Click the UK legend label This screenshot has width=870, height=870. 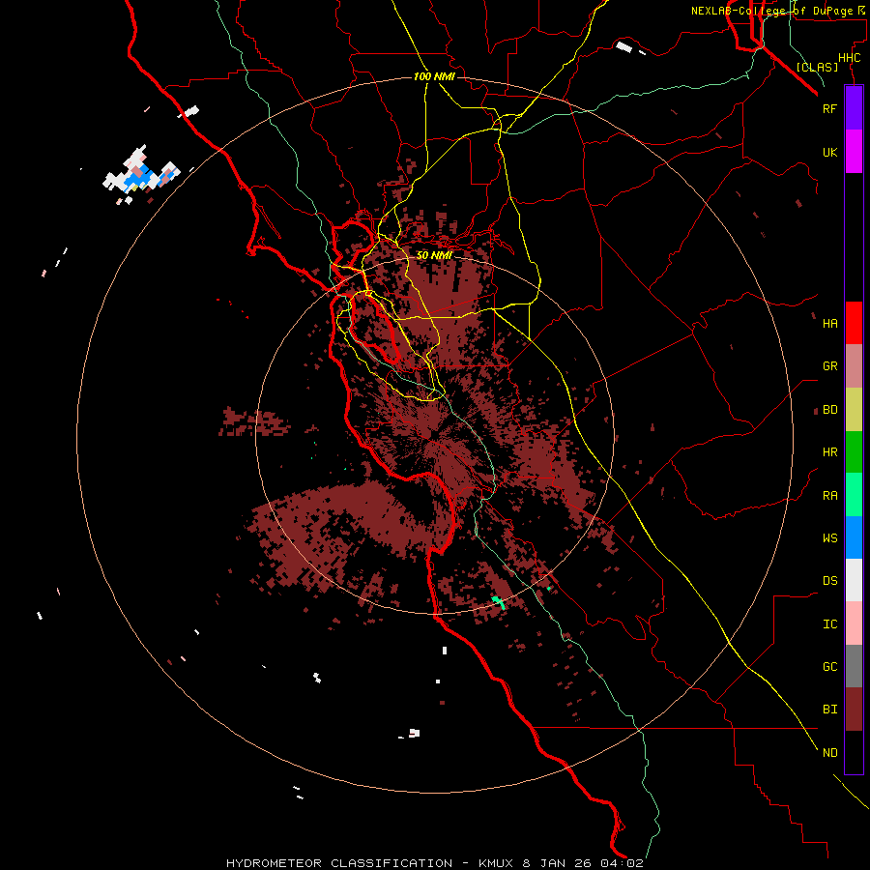coord(829,152)
